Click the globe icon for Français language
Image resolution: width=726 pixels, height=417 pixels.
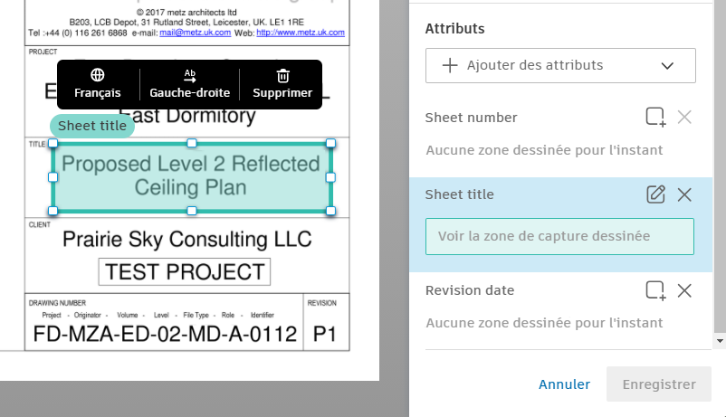click(97, 75)
